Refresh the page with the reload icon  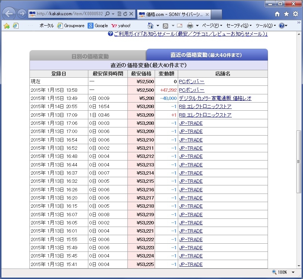tap(125, 14)
